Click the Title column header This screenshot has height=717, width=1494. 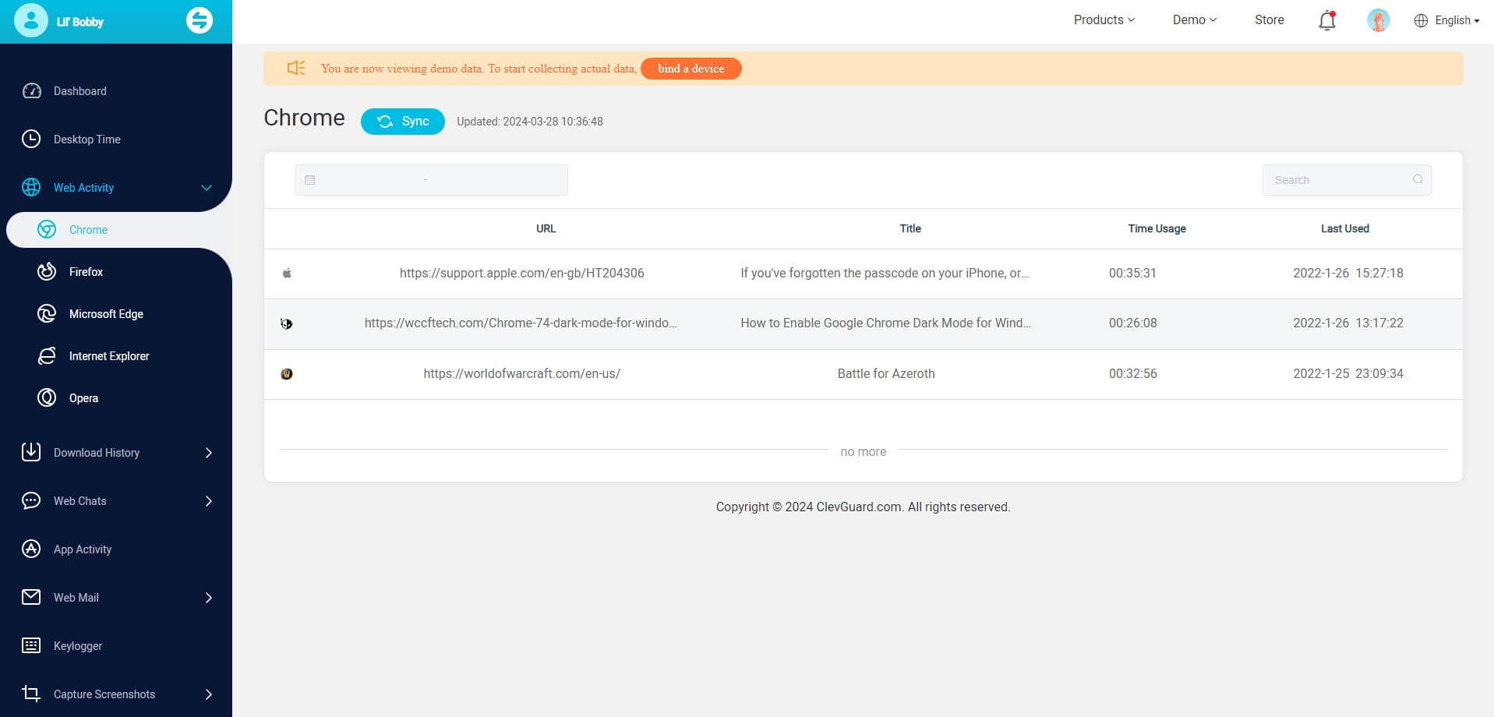(910, 229)
